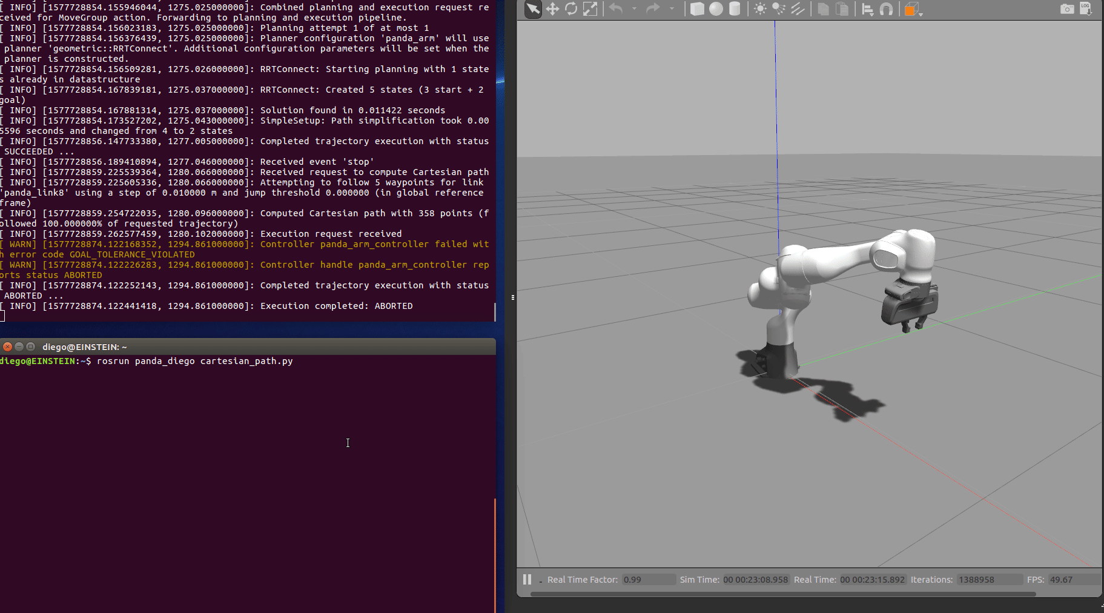Click the Real Time Factor value field
The height and width of the screenshot is (613, 1104).
649,580
